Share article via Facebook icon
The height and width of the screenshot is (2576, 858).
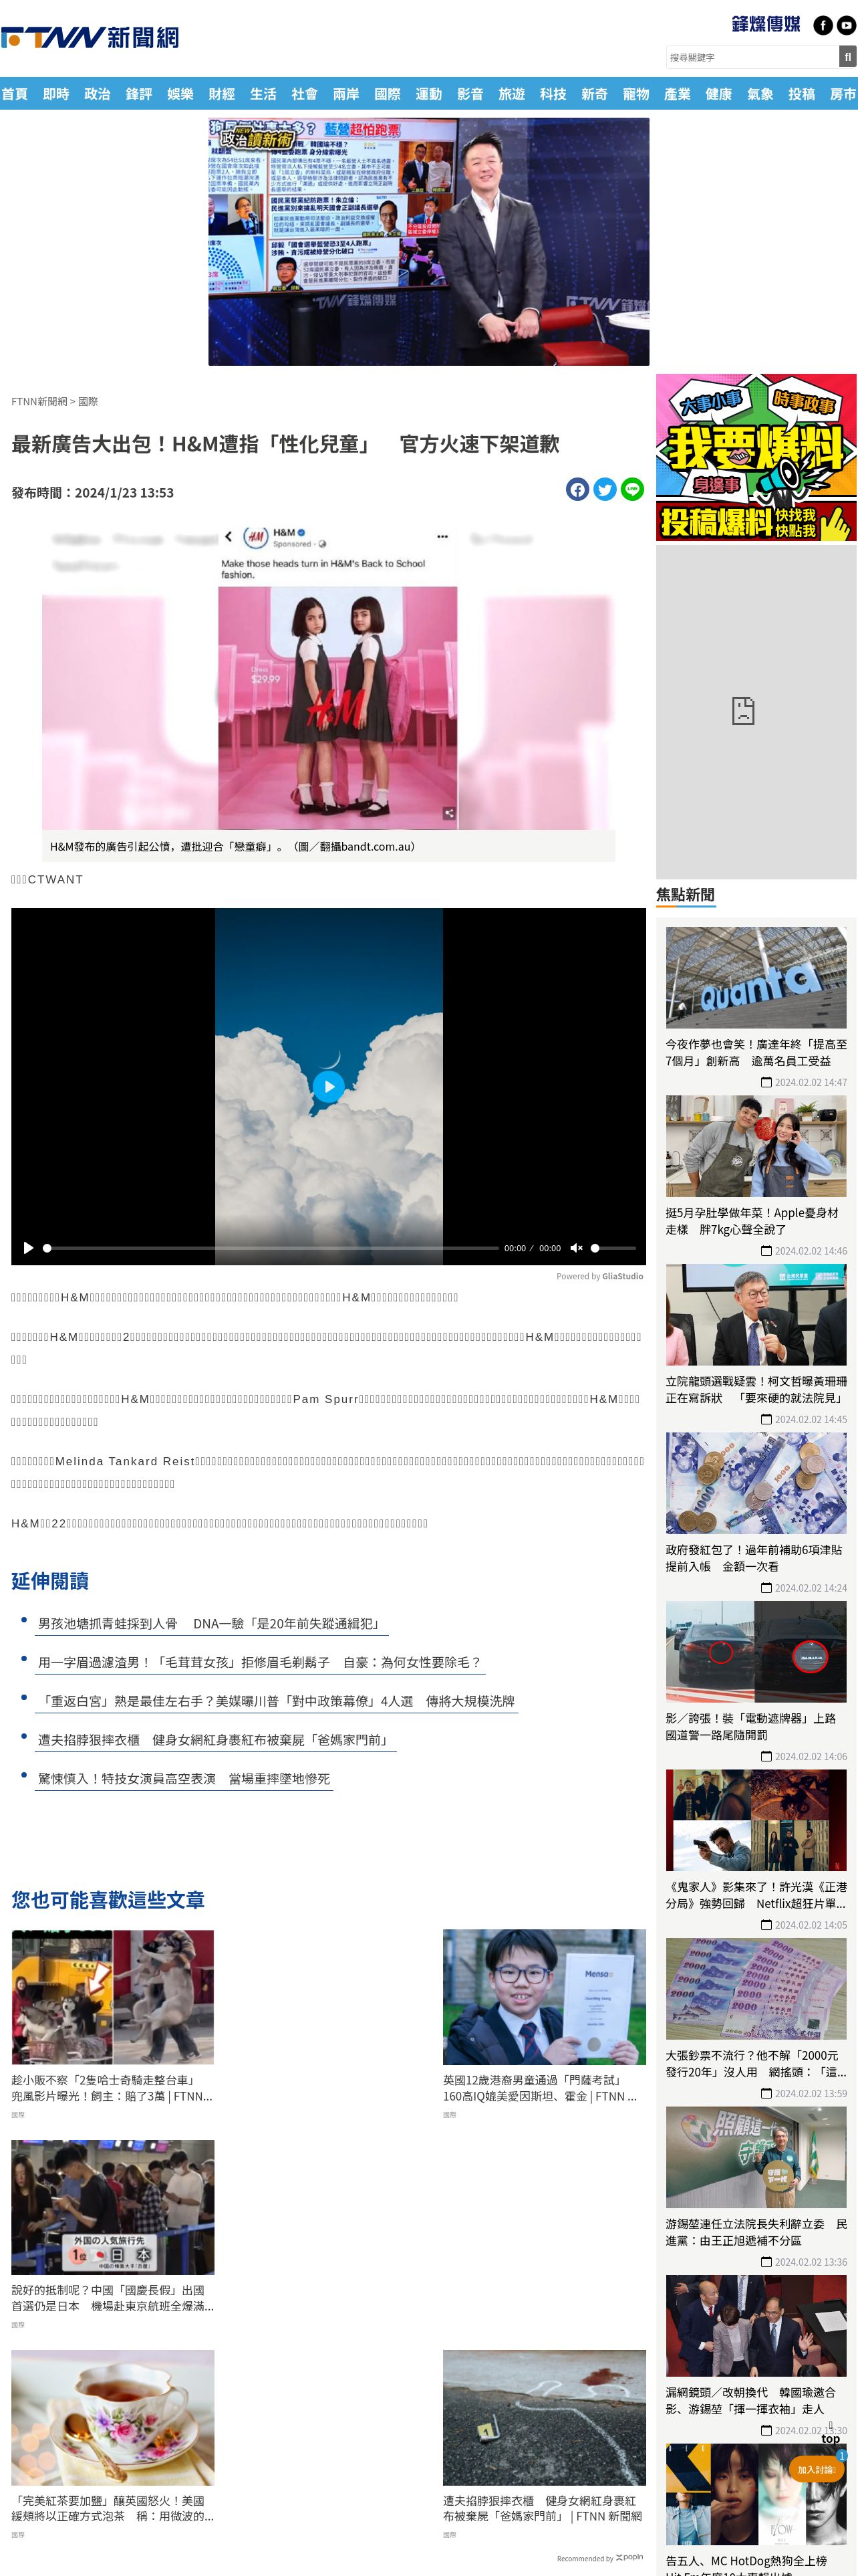coord(577,489)
